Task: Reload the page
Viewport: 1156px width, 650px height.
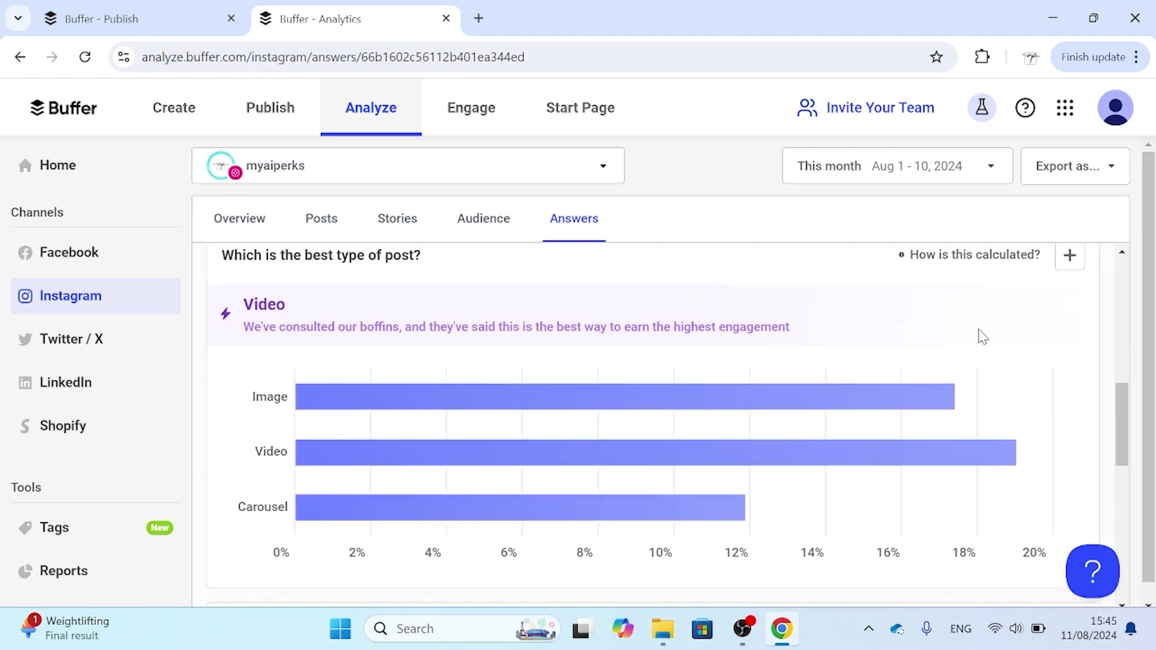Action: (85, 57)
